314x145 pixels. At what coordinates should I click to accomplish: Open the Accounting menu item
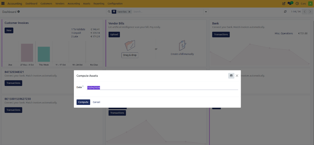[x=74, y=4]
